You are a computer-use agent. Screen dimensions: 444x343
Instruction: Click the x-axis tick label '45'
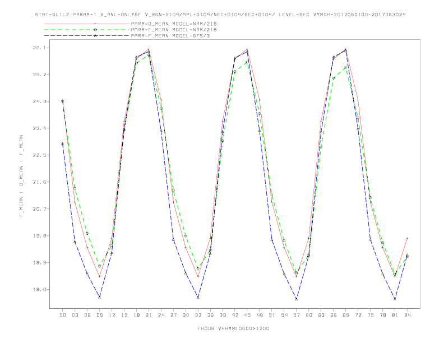[x=247, y=315]
